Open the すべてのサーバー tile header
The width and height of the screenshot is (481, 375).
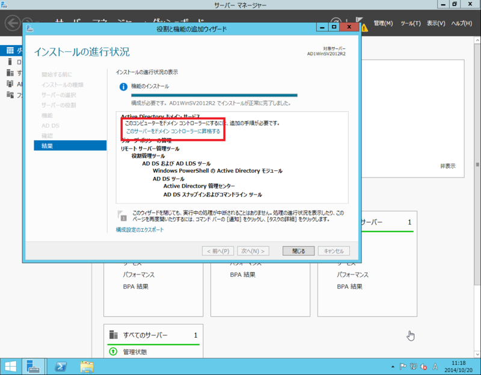[x=153, y=335]
